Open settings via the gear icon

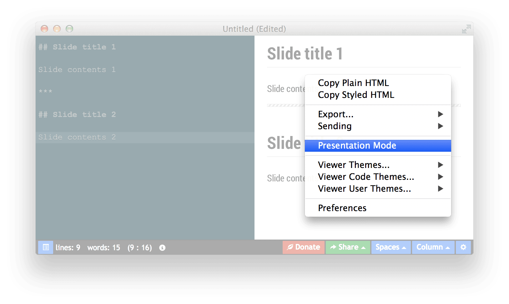pos(463,247)
